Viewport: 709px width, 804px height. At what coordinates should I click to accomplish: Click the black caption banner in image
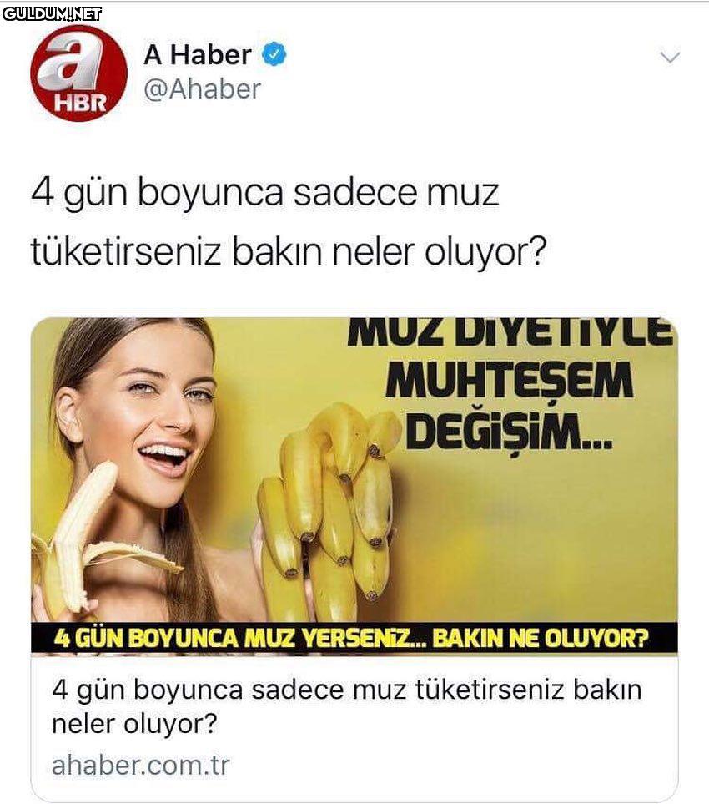point(354,638)
